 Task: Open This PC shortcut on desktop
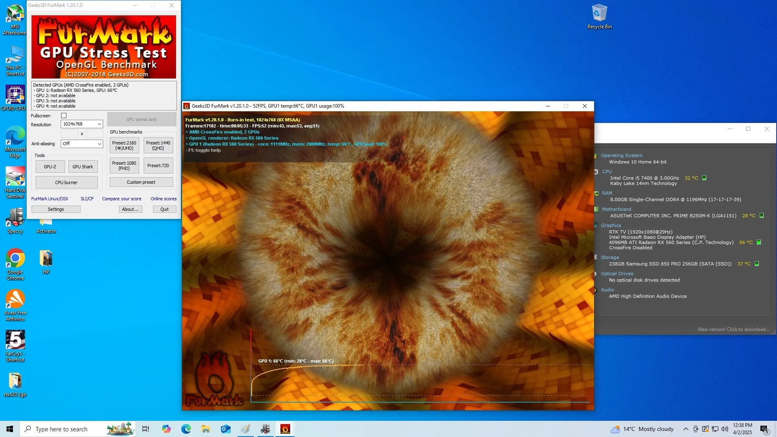15,61
